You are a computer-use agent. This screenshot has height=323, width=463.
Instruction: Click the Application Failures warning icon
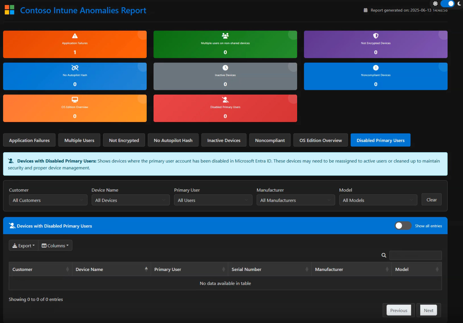tap(75, 35)
